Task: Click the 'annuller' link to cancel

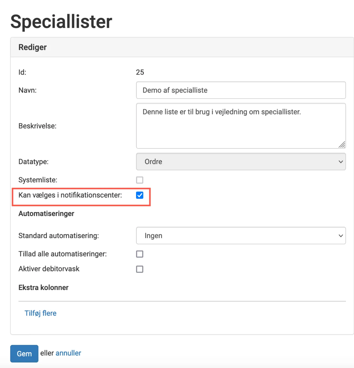Action: pos(68,353)
